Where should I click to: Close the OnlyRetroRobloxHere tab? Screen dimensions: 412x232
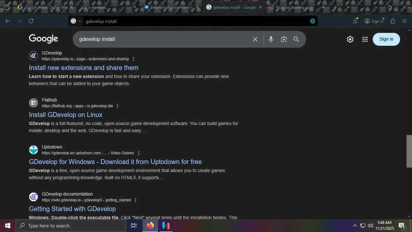coord(198,7)
